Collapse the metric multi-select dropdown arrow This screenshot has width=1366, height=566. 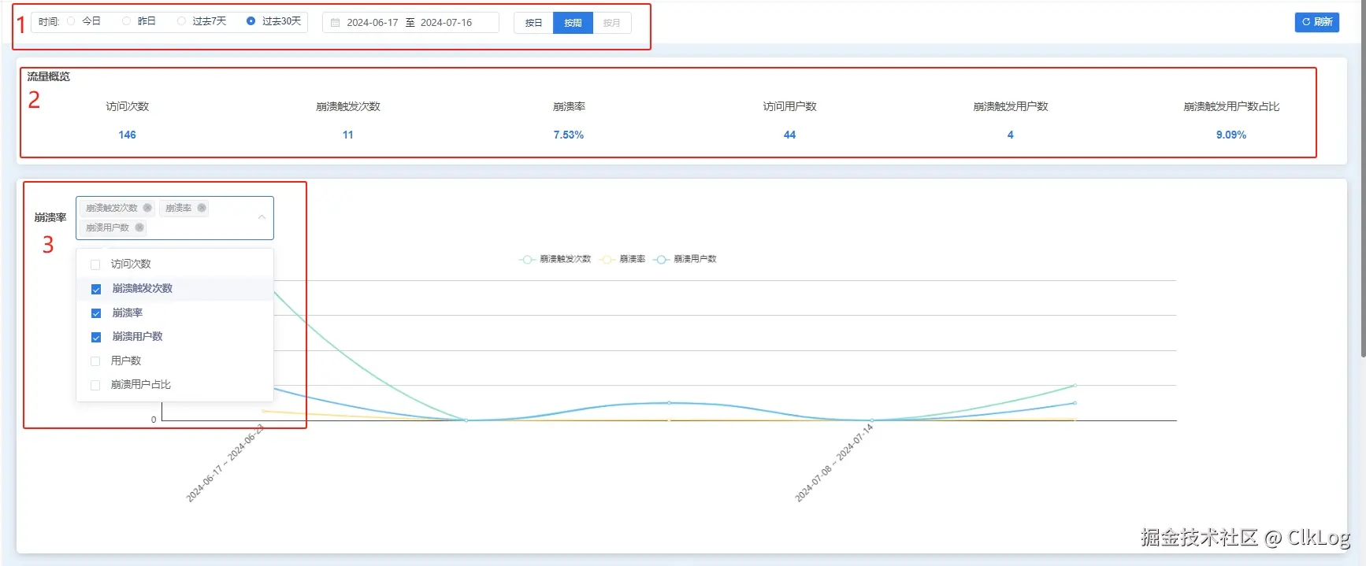[262, 217]
